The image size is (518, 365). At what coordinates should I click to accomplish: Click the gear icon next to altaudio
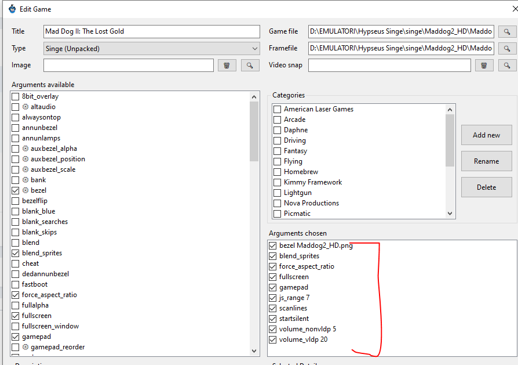pyautogui.click(x=25, y=107)
